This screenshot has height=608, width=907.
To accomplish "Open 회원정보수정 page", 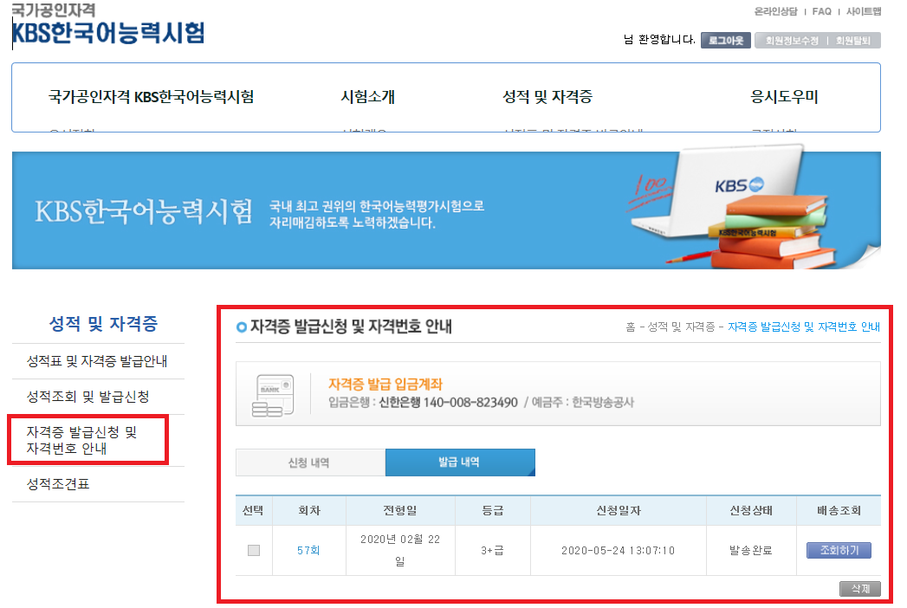I will pyautogui.click(x=792, y=41).
